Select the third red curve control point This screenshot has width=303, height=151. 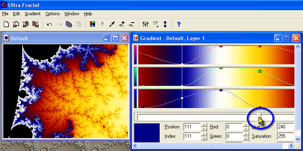221,46
